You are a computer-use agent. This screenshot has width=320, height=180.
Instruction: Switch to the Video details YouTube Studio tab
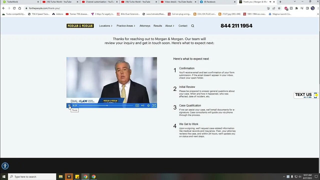(178, 2)
